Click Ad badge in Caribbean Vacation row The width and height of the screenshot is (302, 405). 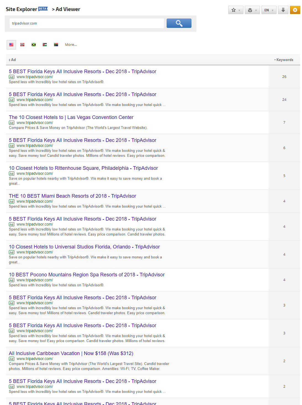click(12, 359)
